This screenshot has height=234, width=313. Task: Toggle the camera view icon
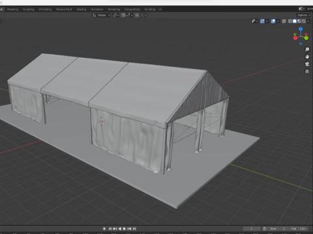307,64
